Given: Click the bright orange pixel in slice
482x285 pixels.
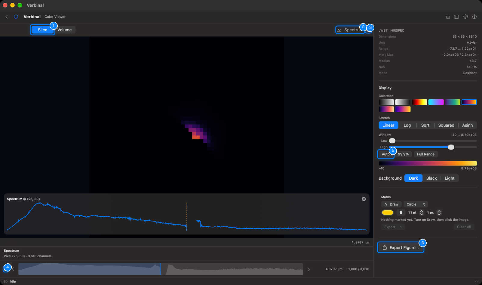Looking at the screenshot, I should (x=196, y=137).
